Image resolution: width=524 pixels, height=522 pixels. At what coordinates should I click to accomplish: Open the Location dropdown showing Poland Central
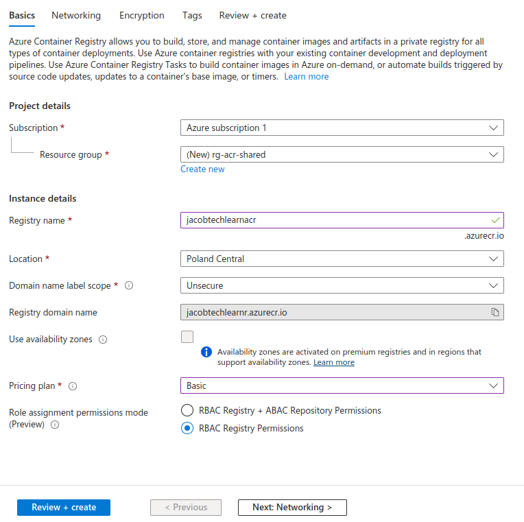342,259
